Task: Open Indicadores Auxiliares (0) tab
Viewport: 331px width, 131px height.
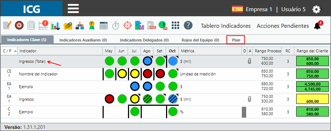Action: pos(83,40)
